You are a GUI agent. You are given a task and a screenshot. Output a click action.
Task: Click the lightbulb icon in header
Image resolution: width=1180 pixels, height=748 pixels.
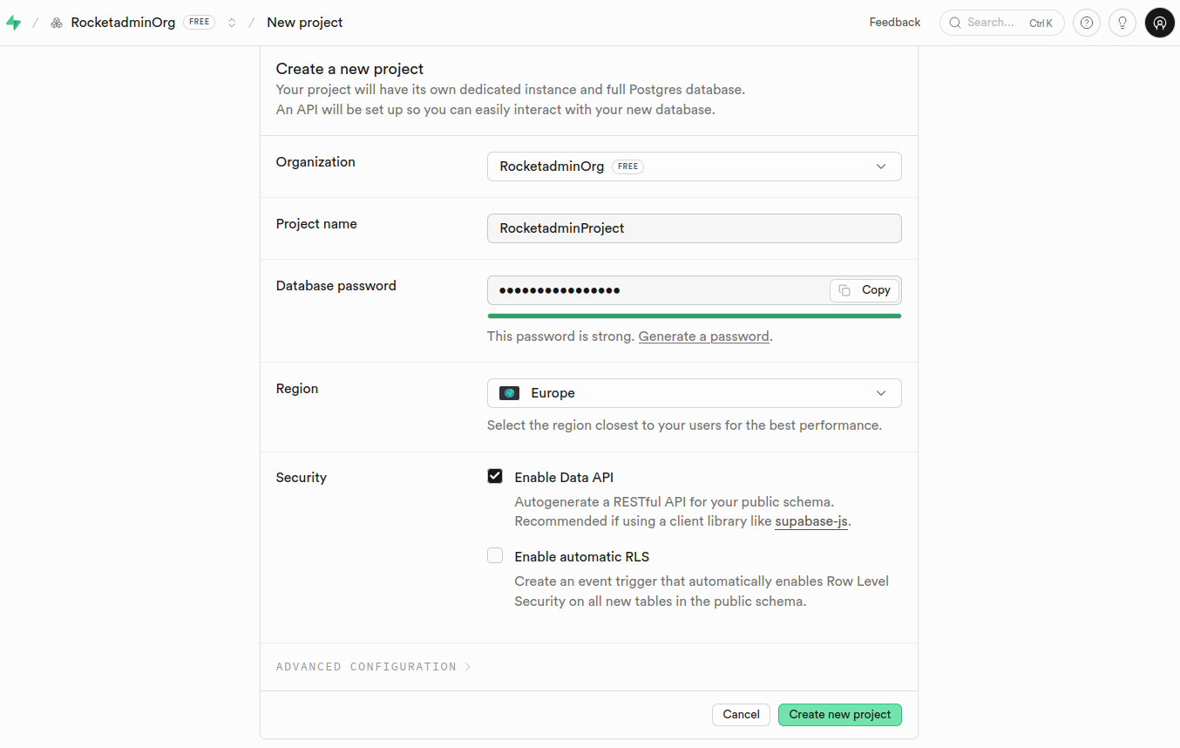click(1122, 23)
